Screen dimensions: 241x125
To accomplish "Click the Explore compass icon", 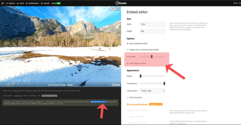I will click(7, 3).
